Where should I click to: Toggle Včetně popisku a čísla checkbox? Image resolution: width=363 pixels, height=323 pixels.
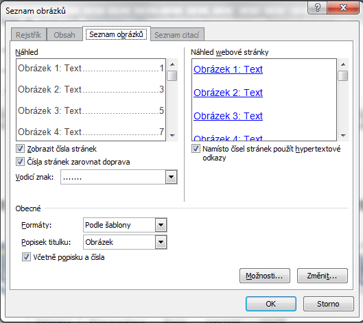click(x=26, y=257)
